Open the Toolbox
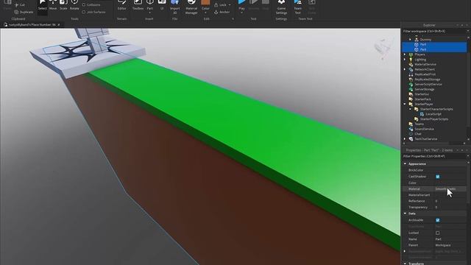This screenshot has width=471, height=265. coord(138,5)
